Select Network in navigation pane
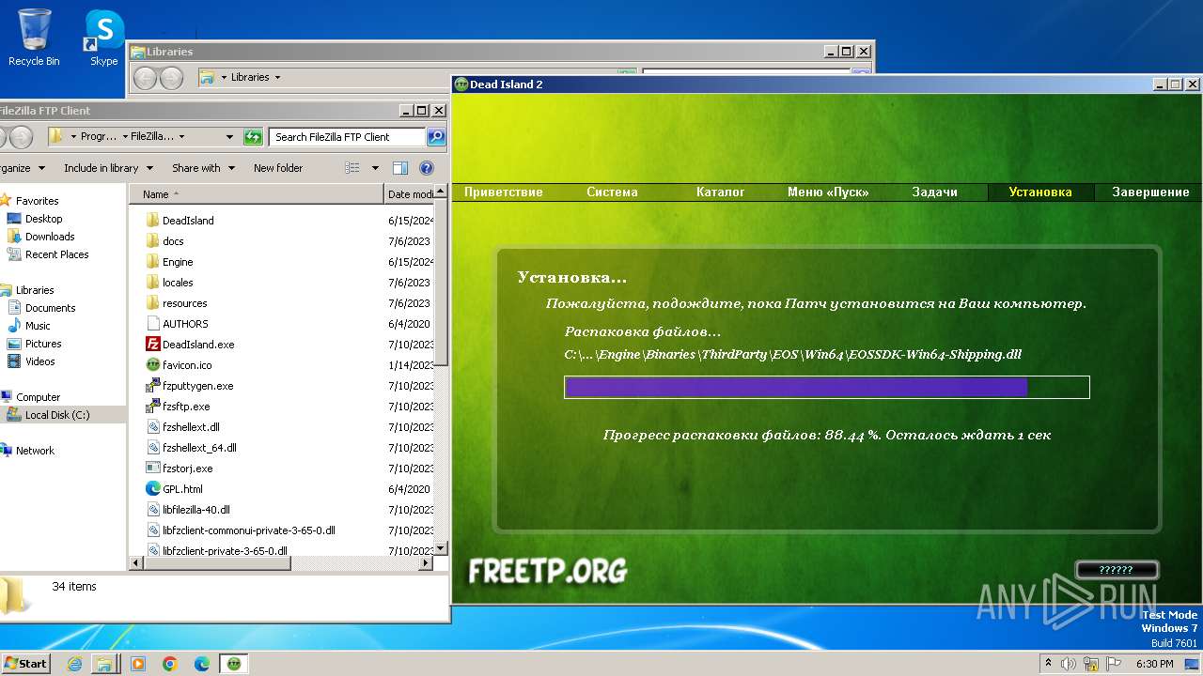Screen dimensions: 1203x676 (28, 451)
